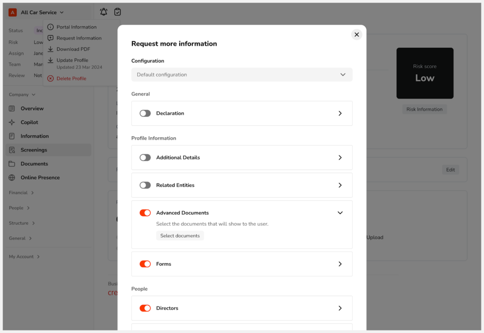This screenshot has height=333, width=484.
Task: Open the clipboard checklist icon
Action: click(117, 12)
